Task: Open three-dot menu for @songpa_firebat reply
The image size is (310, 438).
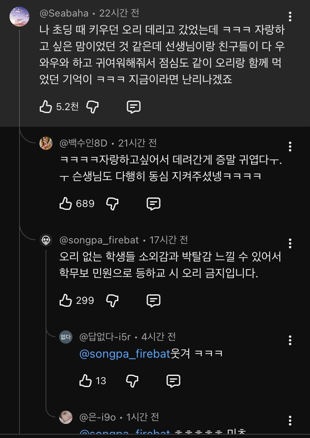Action: coord(290,243)
